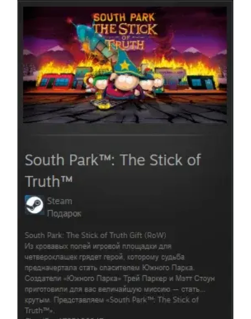The width and height of the screenshot is (251, 319).
Task: Click the line mentioning "спасителем Южного Парка"
Action: (110, 268)
